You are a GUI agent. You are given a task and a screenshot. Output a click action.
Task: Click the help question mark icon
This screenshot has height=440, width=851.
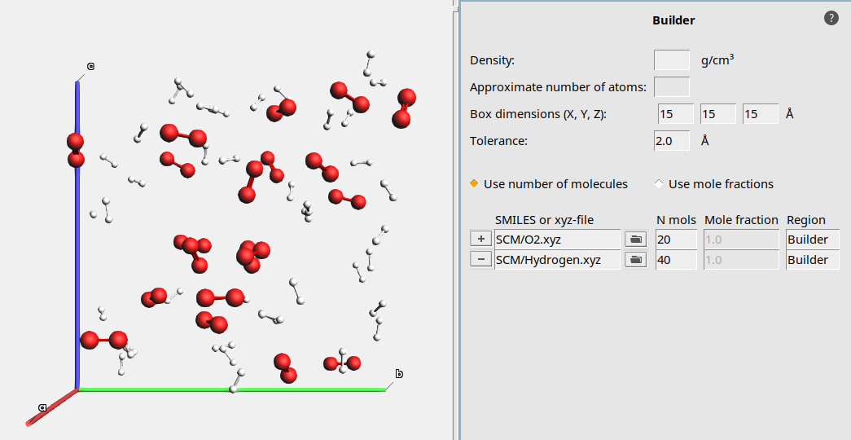[x=831, y=18]
